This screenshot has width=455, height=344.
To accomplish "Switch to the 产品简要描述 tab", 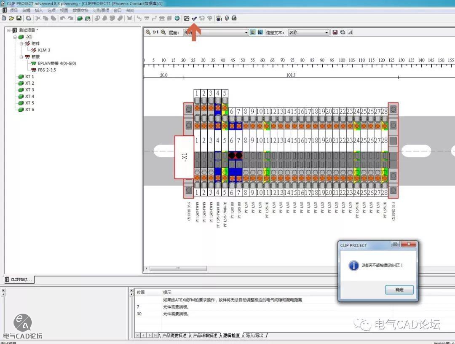I will [x=174, y=336].
